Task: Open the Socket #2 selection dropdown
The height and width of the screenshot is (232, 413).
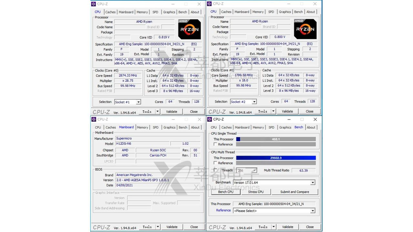Action: (254, 101)
